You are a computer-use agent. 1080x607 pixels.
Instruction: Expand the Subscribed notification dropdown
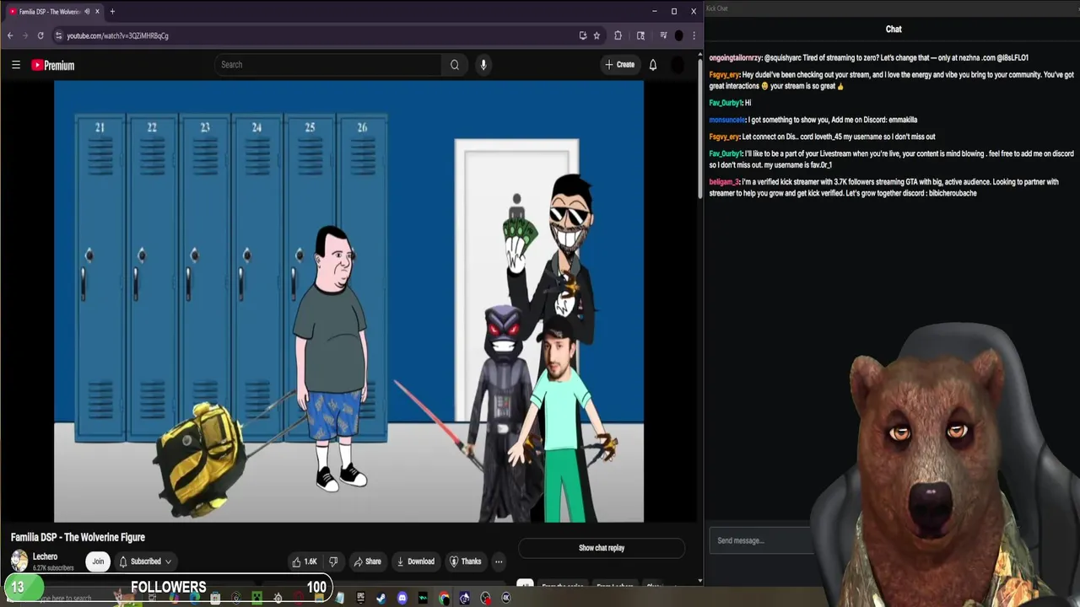(145, 561)
